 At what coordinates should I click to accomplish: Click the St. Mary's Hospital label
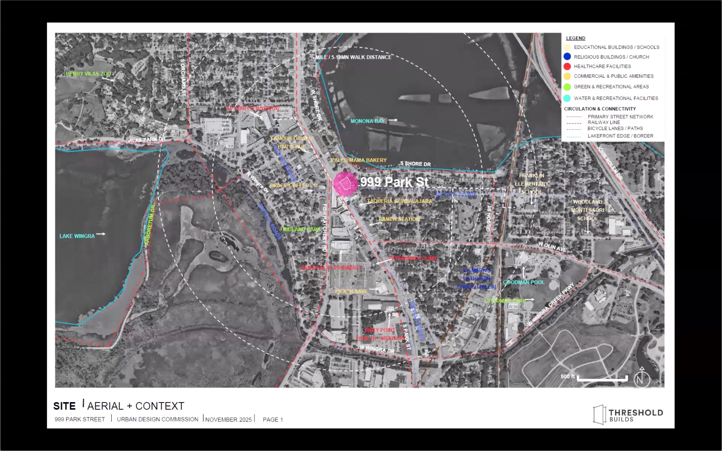point(253,108)
